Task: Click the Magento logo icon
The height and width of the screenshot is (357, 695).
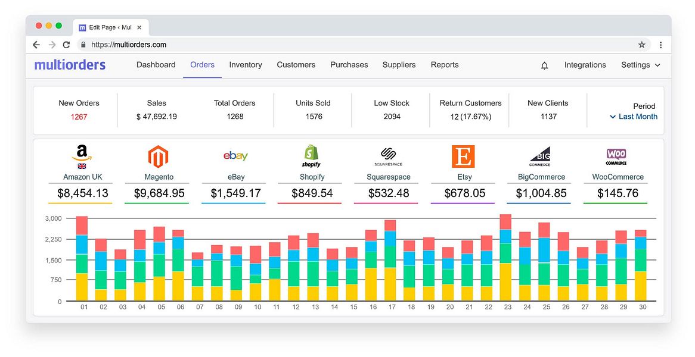Action: (158, 156)
